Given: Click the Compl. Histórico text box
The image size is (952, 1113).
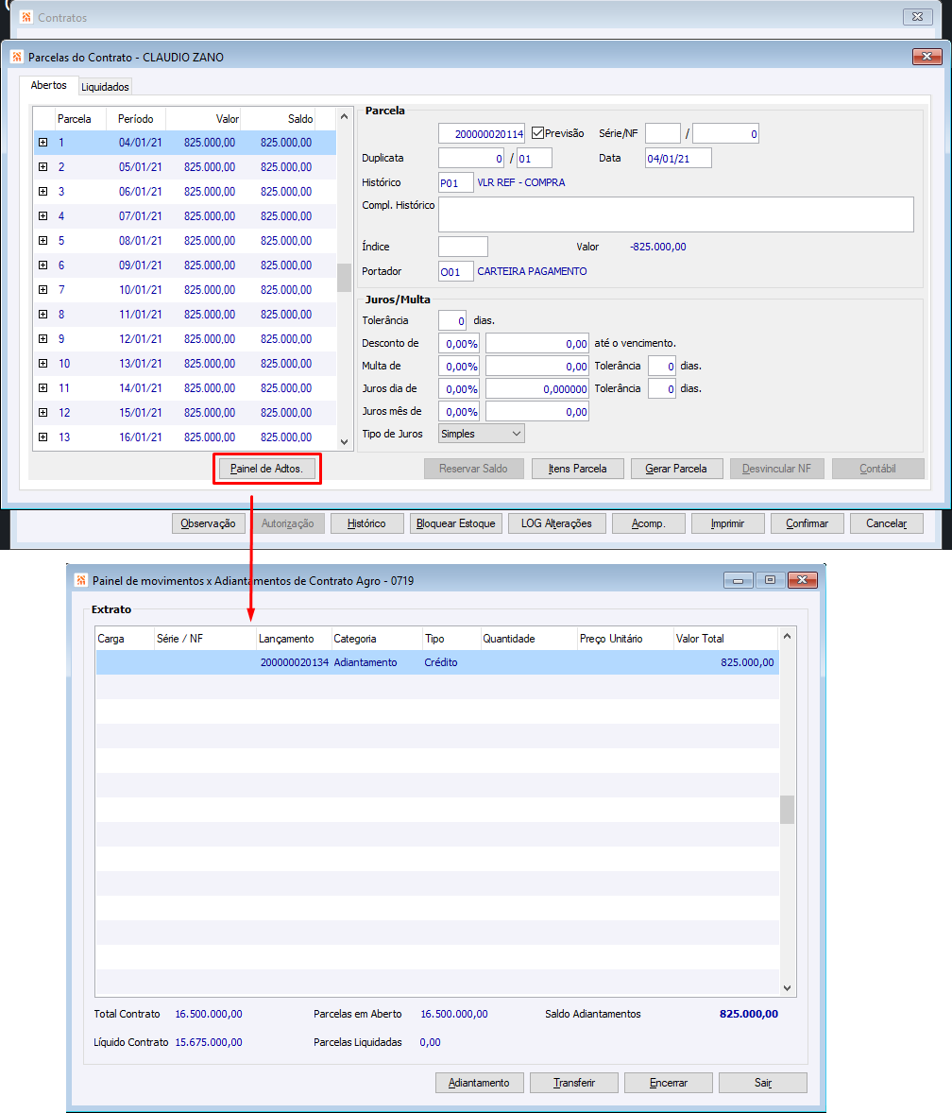Looking at the screenshot, I should coord(676,214).
